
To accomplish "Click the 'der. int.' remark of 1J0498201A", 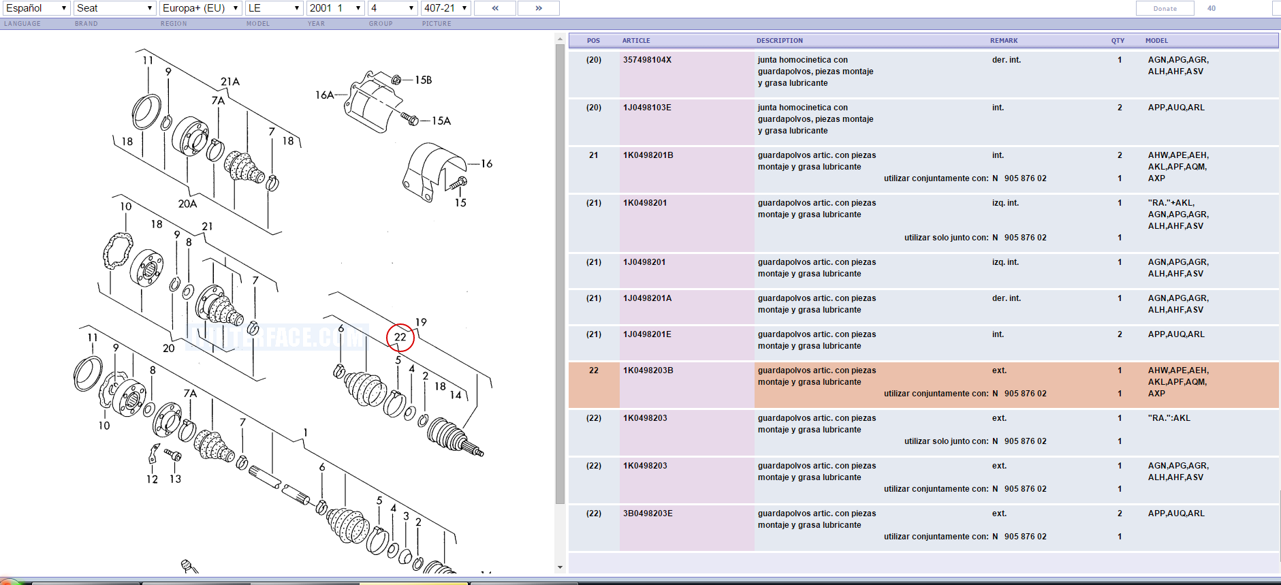I will coord(1006,298).
